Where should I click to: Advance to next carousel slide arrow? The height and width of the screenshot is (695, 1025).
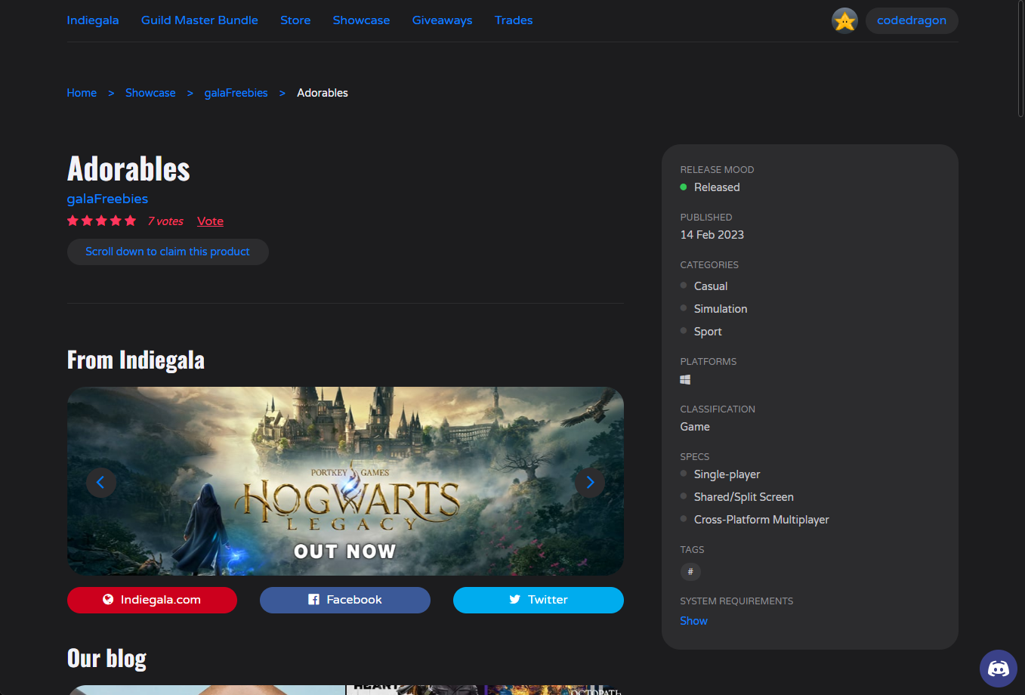590,482
